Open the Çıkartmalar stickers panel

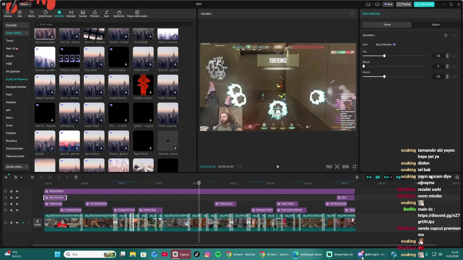coord(45,14)
